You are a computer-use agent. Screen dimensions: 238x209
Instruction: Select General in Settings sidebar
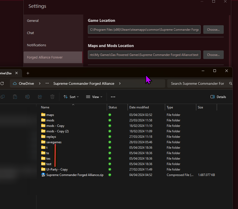53,21
